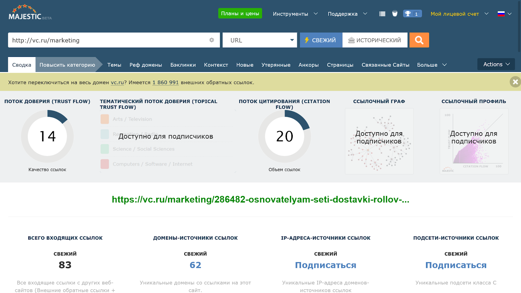
Task: Open search settings gear in URL field
Action: [212, 40]
